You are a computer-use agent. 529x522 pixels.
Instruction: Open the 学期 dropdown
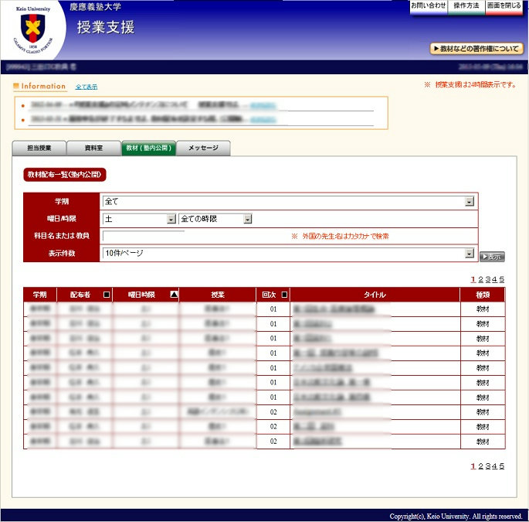[x=469, y=201]
